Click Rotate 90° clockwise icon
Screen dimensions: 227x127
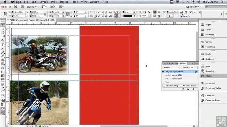(91, 12)
